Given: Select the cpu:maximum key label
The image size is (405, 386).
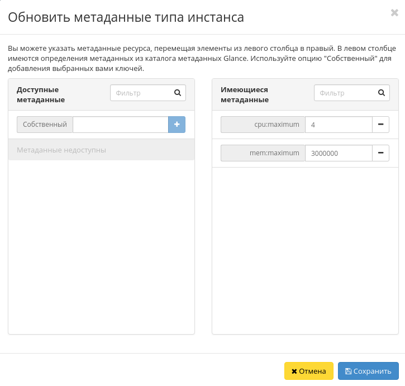Looking at the screenshot, I should coord(263,125).
